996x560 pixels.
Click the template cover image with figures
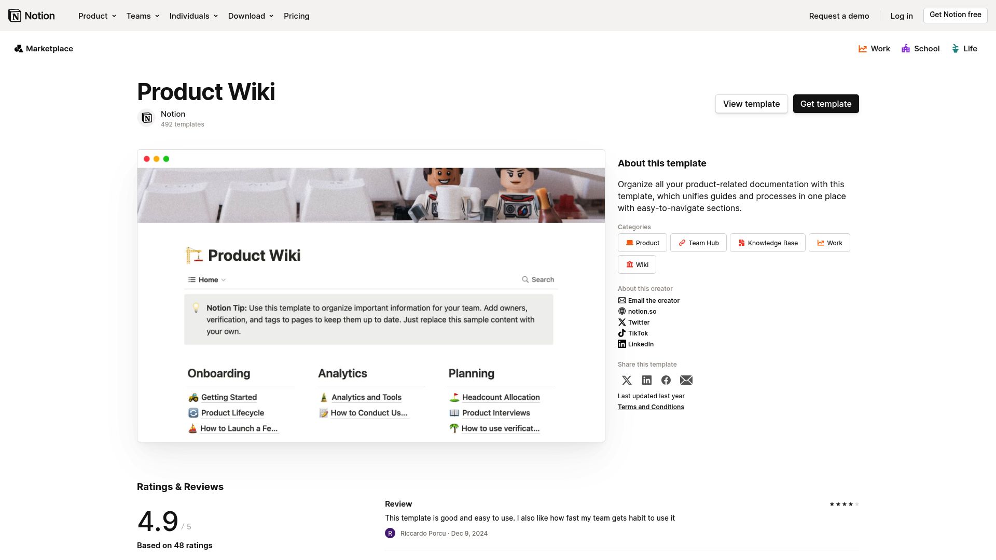pyautogui.click(x=371, y=195)
